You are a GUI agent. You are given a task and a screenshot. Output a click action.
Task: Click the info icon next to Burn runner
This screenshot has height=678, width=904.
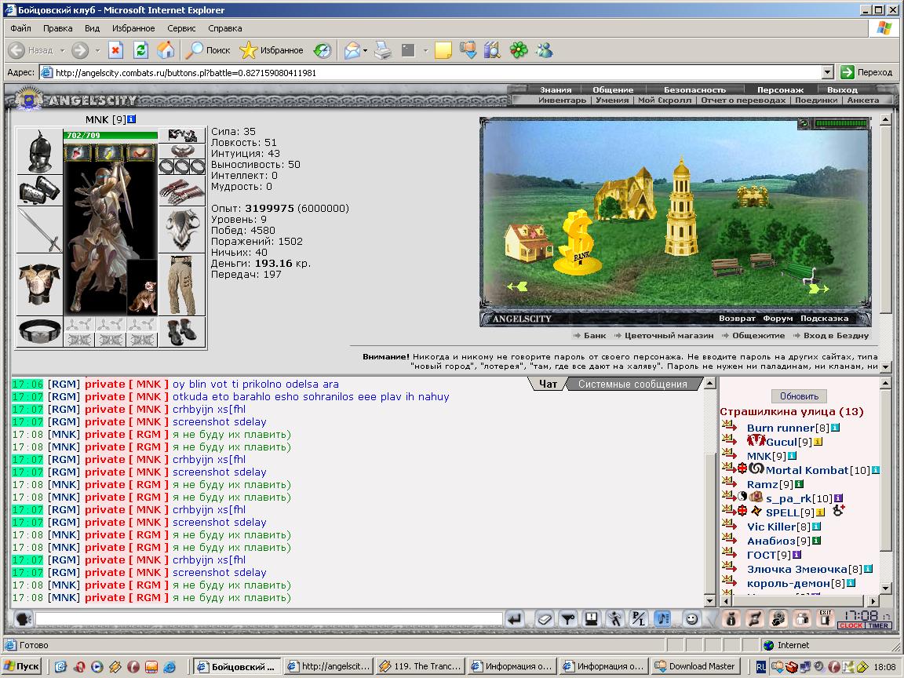pos(834,428)
